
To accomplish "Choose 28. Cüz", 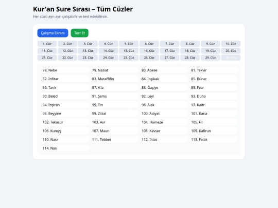I will tap(190, 58).
